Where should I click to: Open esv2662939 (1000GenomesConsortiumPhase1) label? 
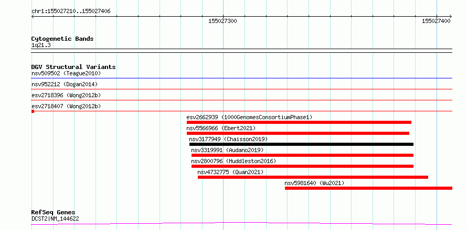point(250,117)
